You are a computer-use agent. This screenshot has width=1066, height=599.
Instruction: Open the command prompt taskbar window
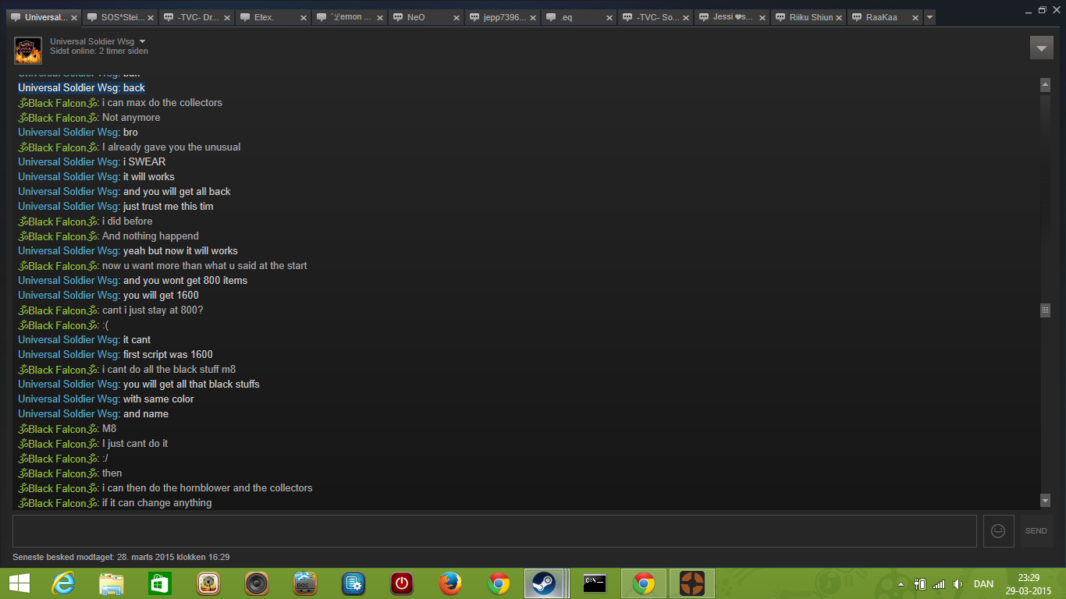click(595, 583)
